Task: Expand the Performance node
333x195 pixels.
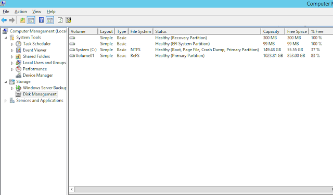Action: 12,69
